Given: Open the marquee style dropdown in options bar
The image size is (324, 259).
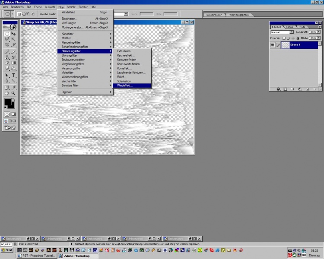Looking at the screenshot, I should pos(126,14).
